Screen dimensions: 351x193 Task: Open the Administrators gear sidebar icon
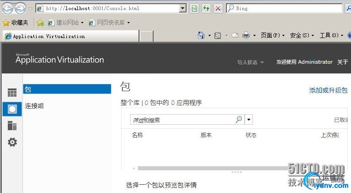click(x=12, y=142)
